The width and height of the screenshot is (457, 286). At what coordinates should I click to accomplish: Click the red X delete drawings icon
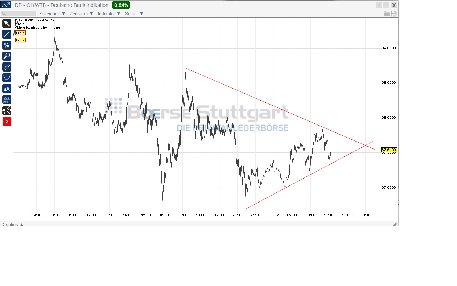[x=7, y=121]
